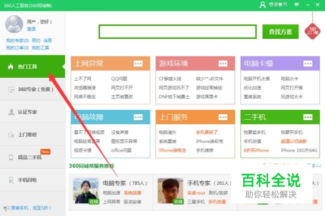Click the monitor icon beside 360专家

click(11, 89)
